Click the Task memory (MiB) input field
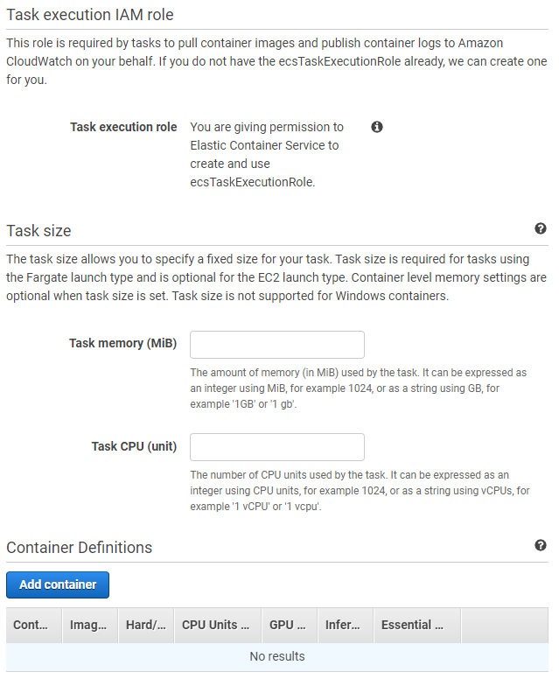Screen dimensions: 559x679 [277, 345]
